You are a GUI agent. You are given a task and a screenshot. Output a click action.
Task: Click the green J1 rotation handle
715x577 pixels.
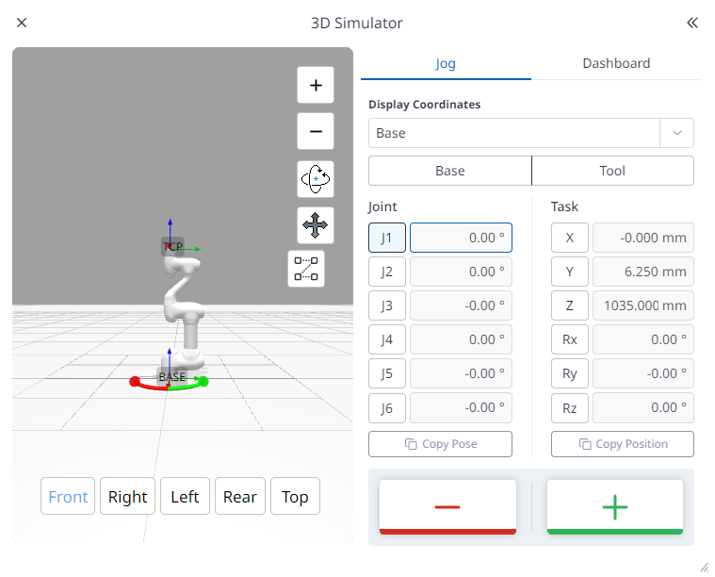point(203,381)
